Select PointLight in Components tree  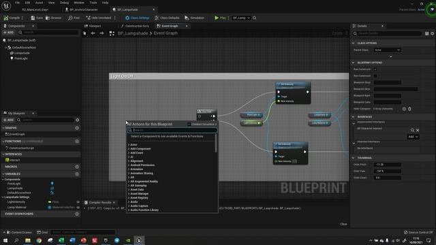click(x=21, y=59)
